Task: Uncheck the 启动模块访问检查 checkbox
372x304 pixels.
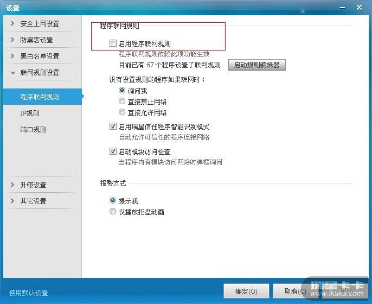Action: pos(113,151)
